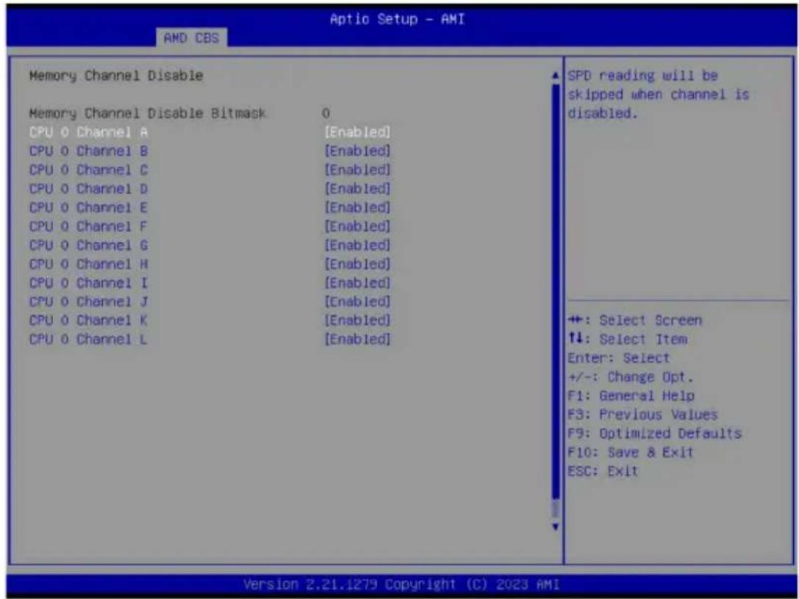Select the AMD CBS tab

pos(192,37)
